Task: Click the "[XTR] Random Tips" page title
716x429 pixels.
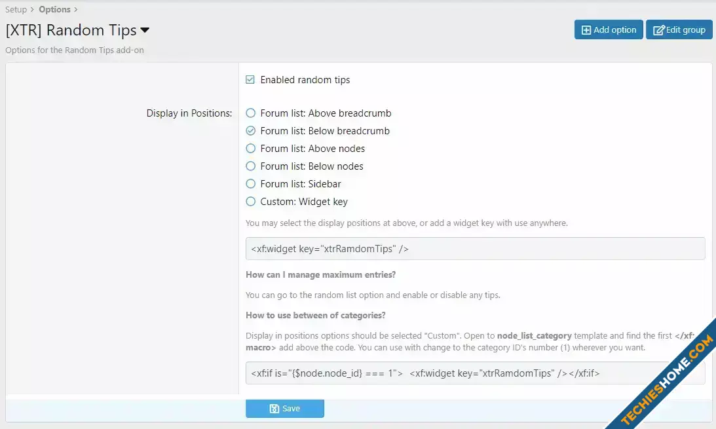Action: point(71,30)
